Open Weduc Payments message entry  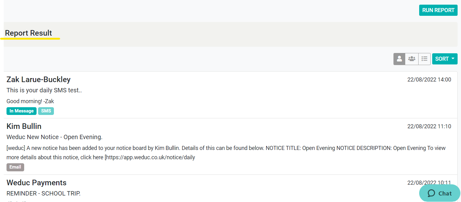point(37,183)
